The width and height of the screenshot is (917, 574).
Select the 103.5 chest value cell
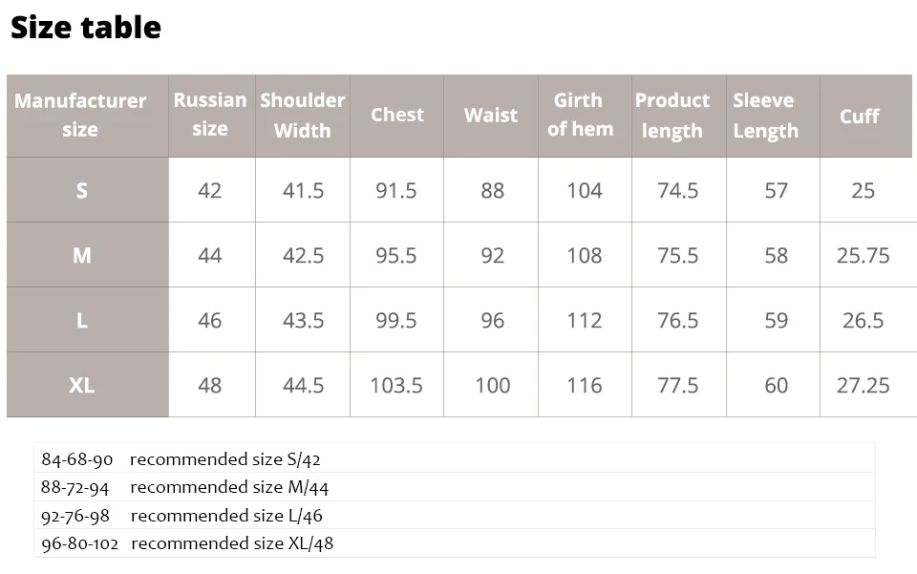point(396,385)
